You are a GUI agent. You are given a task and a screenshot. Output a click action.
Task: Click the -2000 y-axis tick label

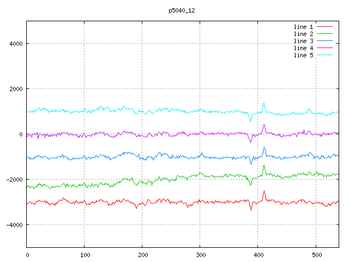[13, 180]
